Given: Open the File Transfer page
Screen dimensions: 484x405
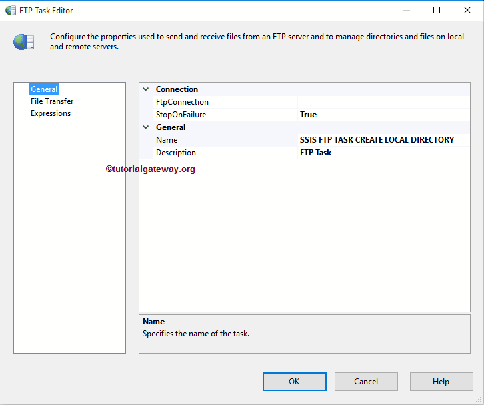Looking at the screenshot, I should pyautogui.click(x=52, y=101).
